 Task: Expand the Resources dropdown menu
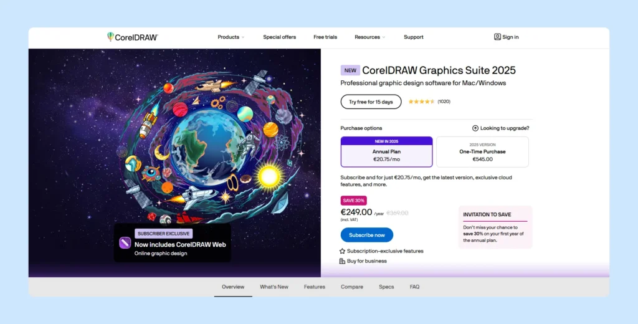coord(369,37)
